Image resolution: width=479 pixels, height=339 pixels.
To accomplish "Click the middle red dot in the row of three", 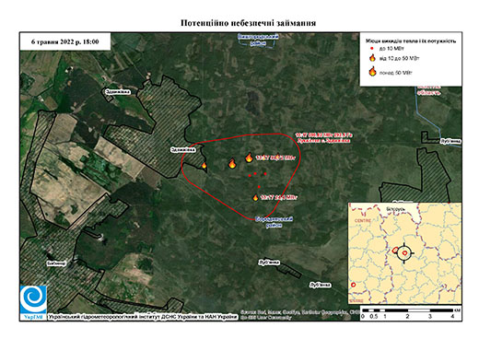I will (x=255, y=174).
